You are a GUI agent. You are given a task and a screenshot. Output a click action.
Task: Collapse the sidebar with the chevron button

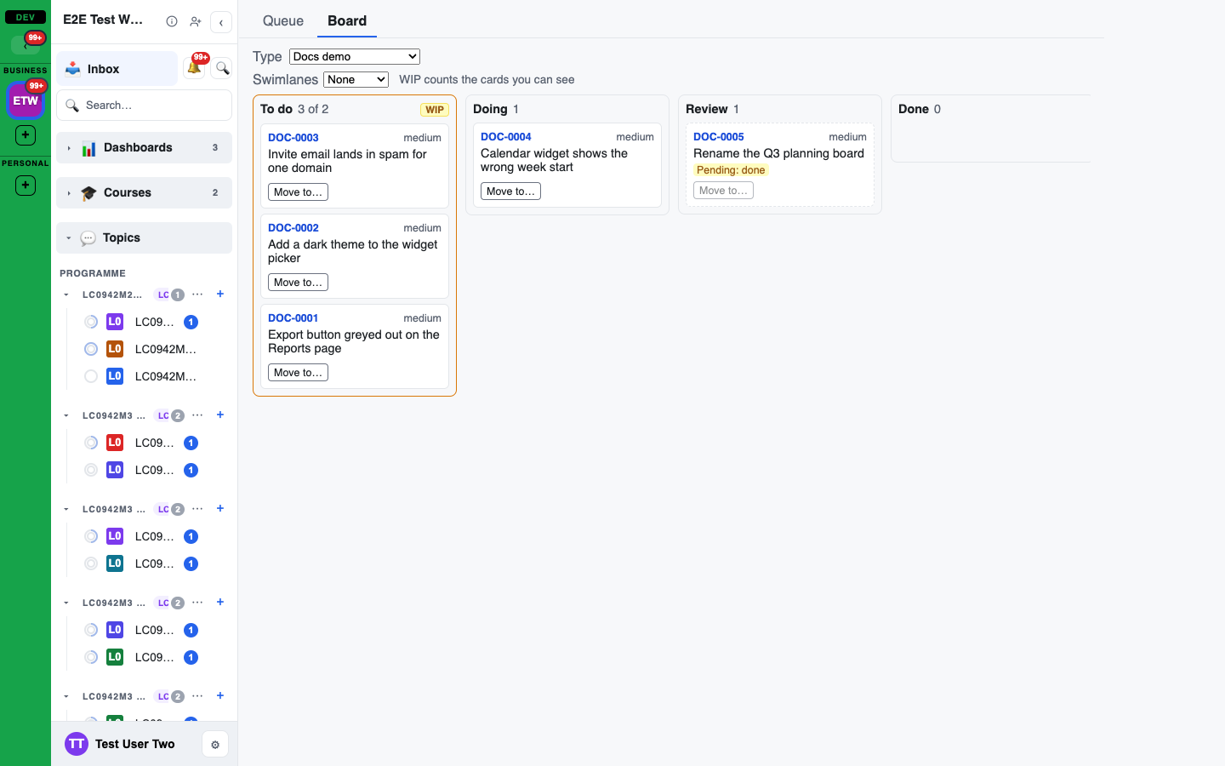221,22
